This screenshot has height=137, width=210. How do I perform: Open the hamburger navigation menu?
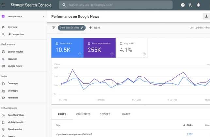tap(4, 5)
